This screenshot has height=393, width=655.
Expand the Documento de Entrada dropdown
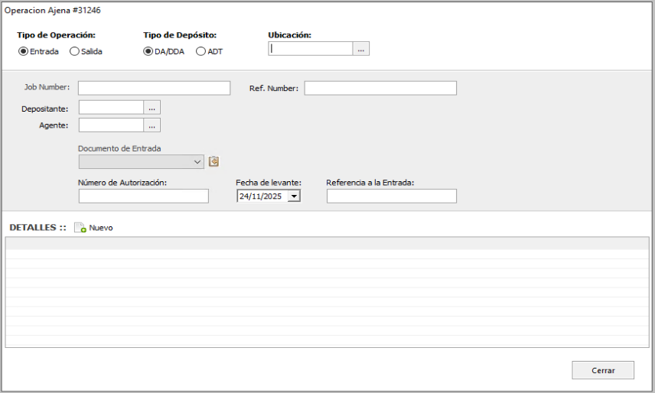[x=197, y=161]
